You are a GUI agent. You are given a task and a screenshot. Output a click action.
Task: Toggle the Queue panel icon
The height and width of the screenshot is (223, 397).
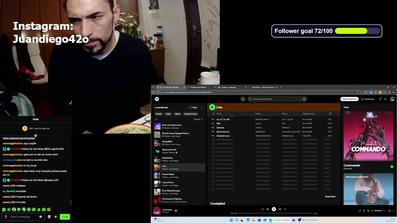pos(364,211)
